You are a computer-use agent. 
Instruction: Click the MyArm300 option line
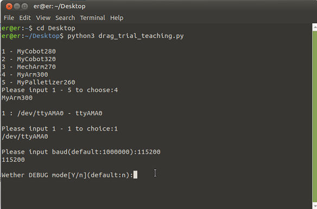(x=25, y=74)
